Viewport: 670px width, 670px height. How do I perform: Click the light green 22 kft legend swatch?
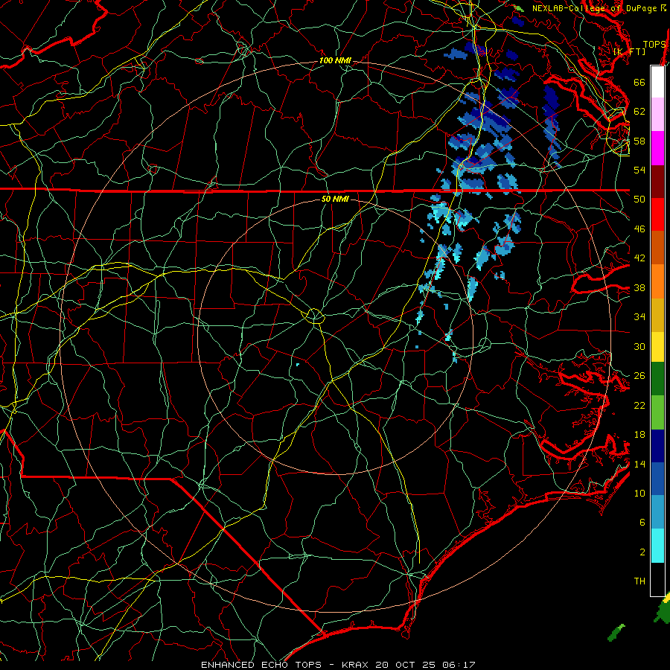tap(657, 412)
